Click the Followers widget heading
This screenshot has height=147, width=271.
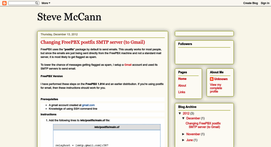[185, 44]
